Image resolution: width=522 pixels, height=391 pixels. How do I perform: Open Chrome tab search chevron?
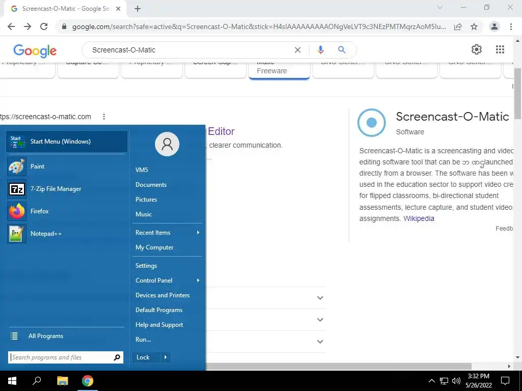click(x=440, y=7)
